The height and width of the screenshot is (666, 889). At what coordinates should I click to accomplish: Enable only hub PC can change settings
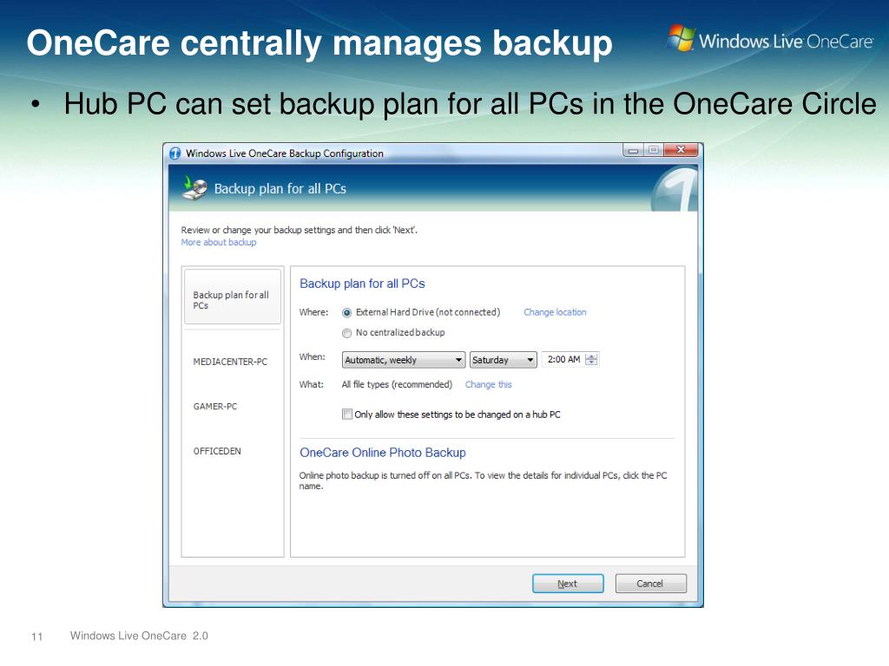click(x=347, y=414)
